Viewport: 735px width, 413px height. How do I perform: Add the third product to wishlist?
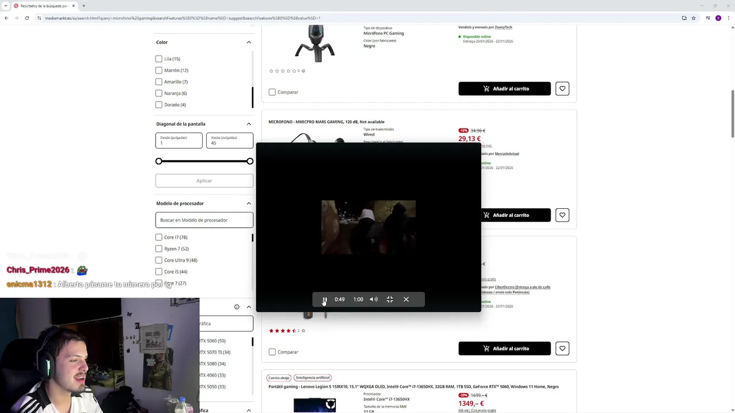pyautogui.click(x=562, y=348)
